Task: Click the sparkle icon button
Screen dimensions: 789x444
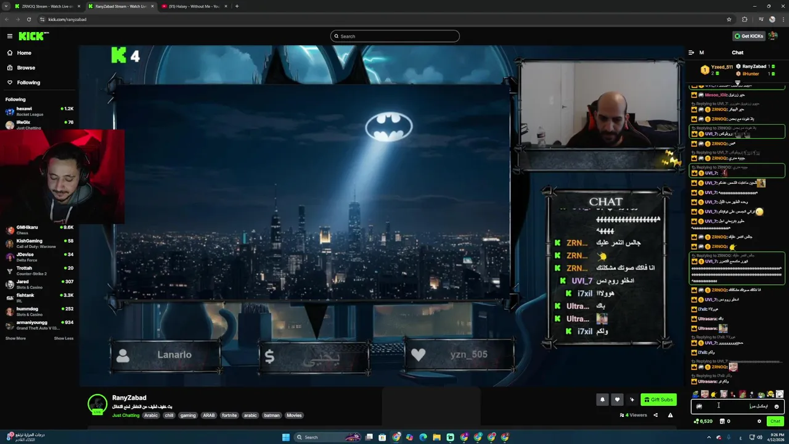Action: (x=632, y=400)
